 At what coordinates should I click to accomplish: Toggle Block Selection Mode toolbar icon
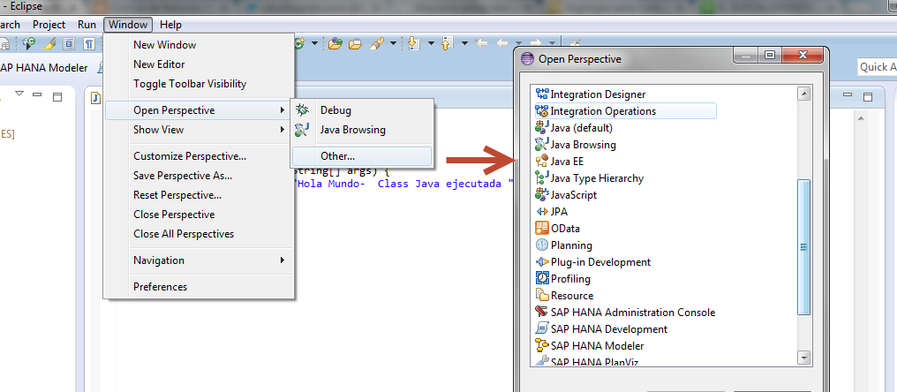pyautogui.click(x=69, y=43)
